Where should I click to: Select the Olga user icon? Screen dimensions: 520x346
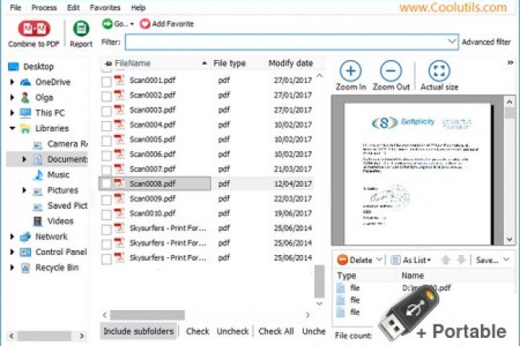pos(26,97)
